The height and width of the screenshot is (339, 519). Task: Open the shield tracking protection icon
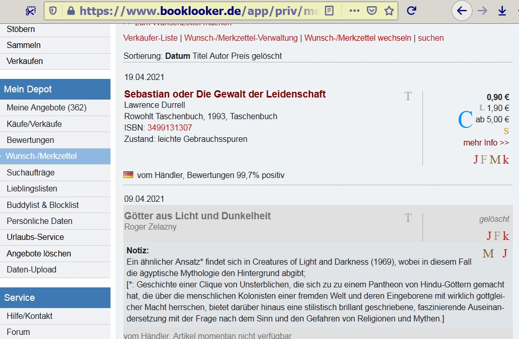click(53, 11)
